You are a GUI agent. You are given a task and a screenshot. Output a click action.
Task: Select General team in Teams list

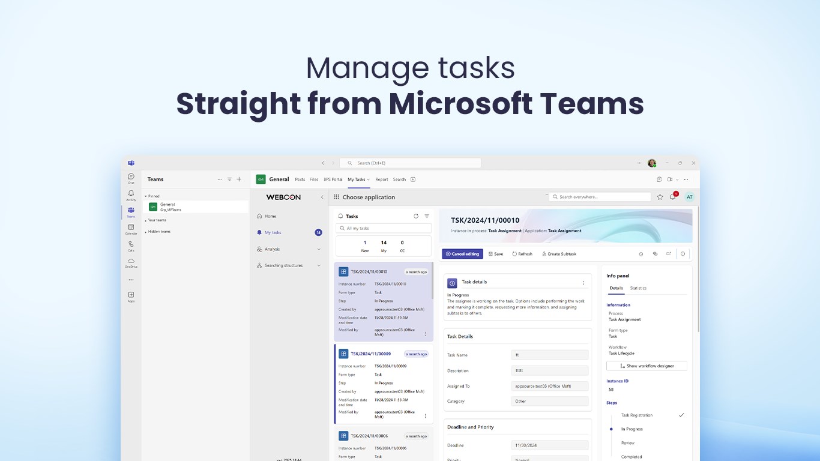pyautogui.click(x=196, y=206)
